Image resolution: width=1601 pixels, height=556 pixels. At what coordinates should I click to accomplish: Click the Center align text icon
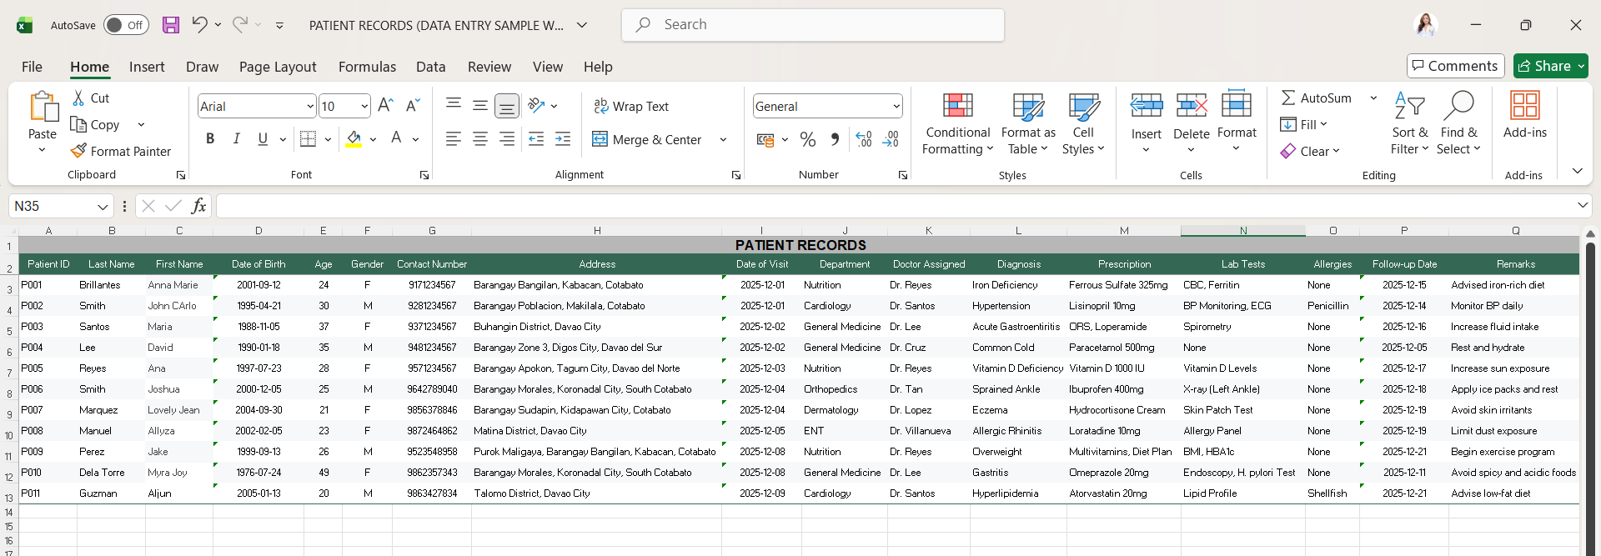point(480,139)
